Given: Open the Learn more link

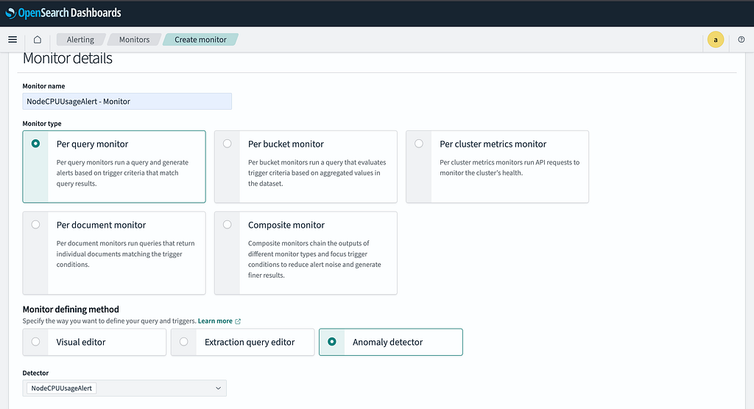Looking at the screenshot, I should 215,321.
